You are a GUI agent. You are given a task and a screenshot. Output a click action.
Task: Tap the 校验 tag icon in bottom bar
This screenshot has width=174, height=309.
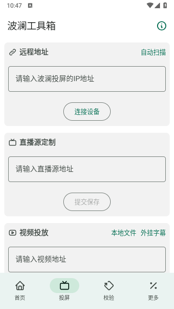click(x=109, y=285)
